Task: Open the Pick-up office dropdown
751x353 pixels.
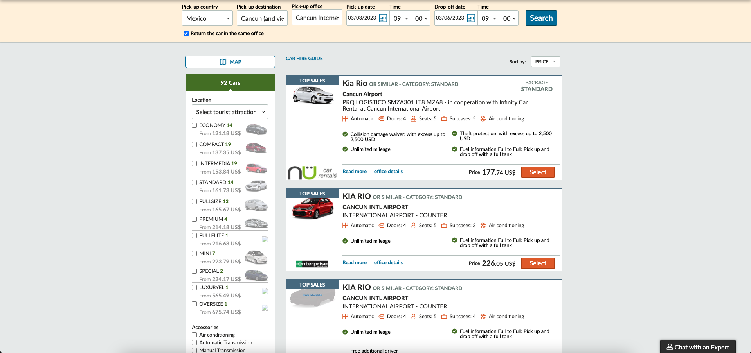Action: [317, 18]
